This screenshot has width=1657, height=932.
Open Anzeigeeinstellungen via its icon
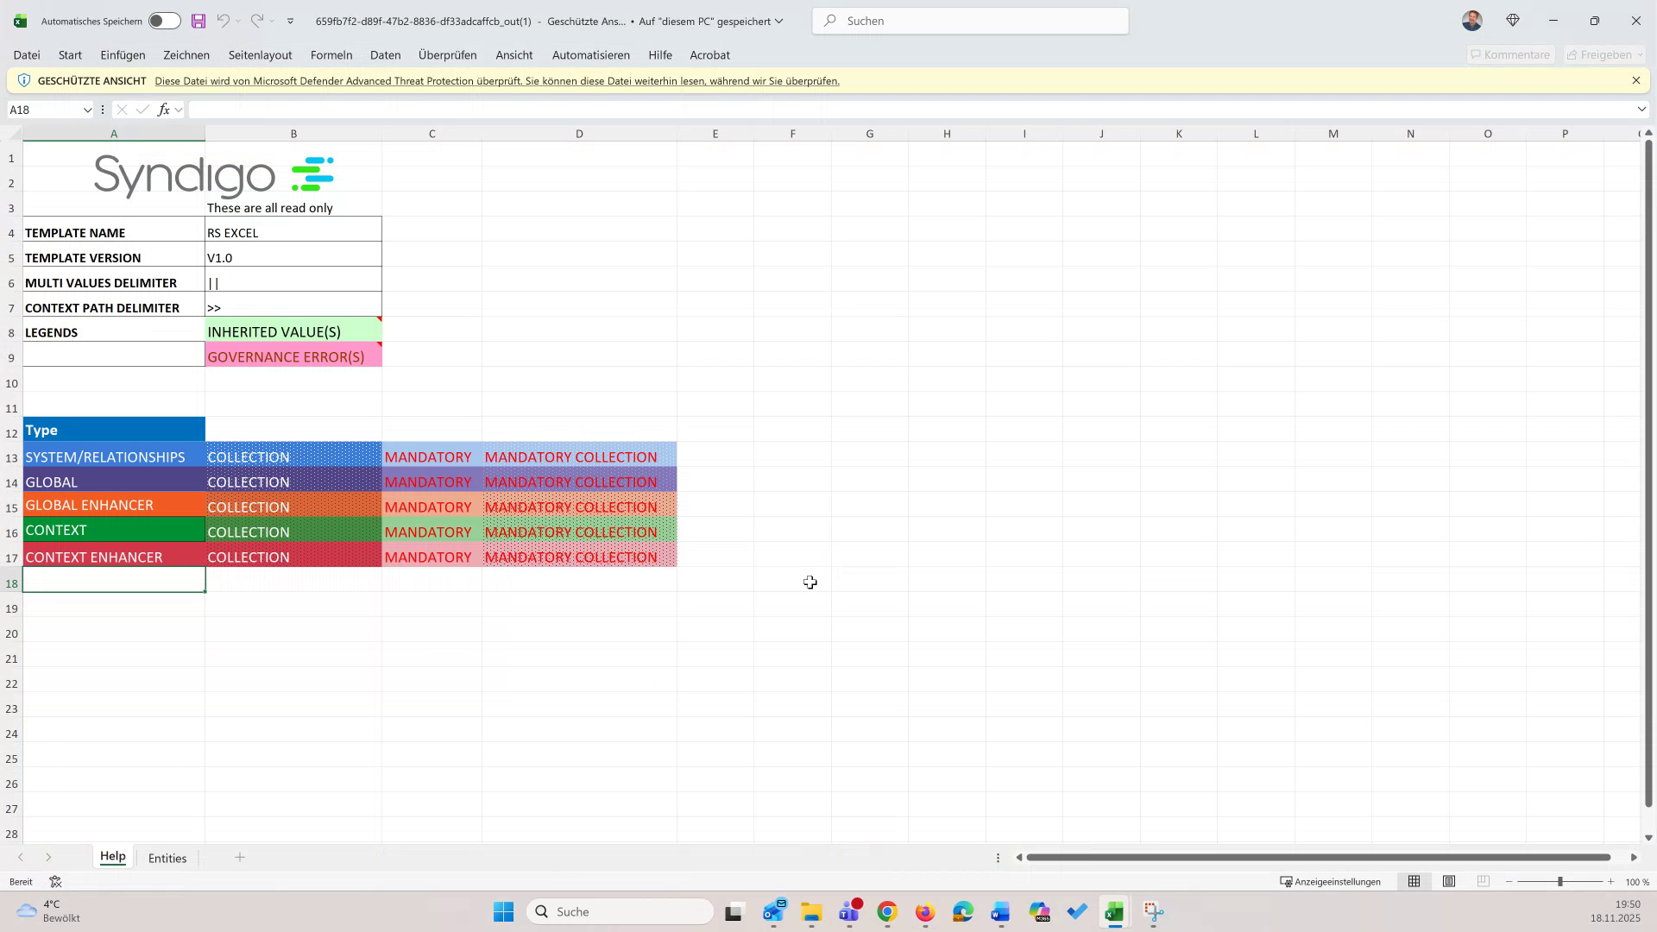pyautogui.click(x=1285, y=881)
